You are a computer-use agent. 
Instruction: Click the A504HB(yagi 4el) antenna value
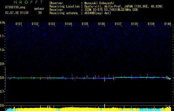coord(98,13)
